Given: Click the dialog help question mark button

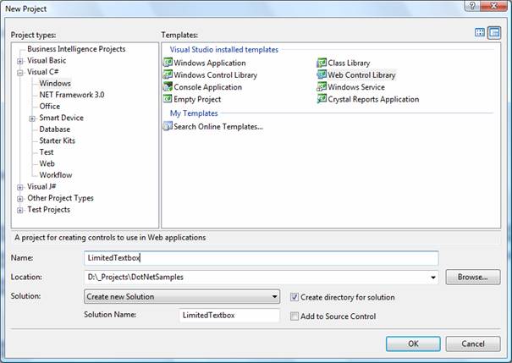Looking at the screenshot, I should tap(473, 6).
